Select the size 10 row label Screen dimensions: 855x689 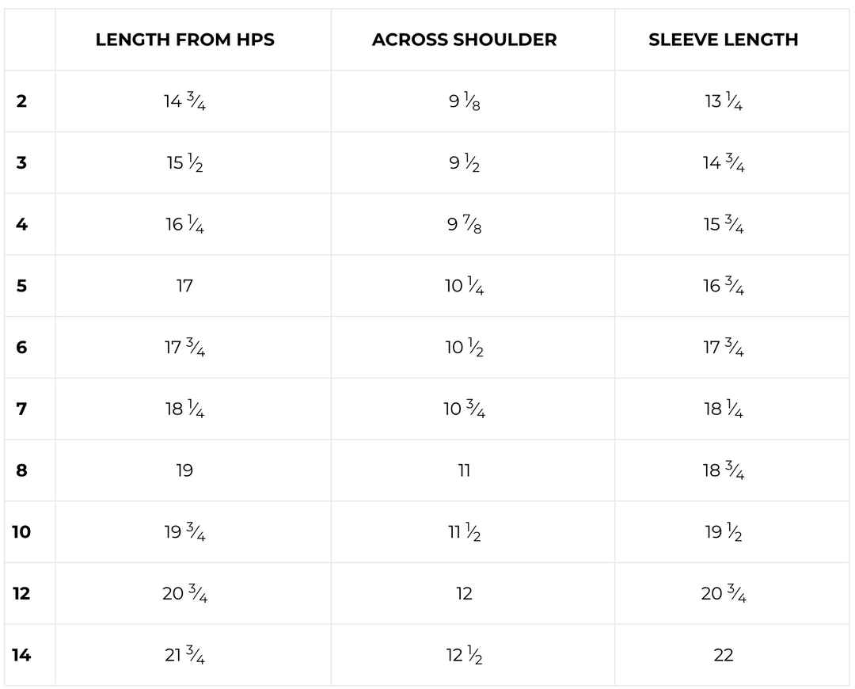[21, 532]
